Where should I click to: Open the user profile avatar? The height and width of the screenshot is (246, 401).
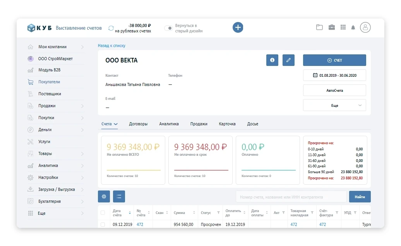coord(365,27)
